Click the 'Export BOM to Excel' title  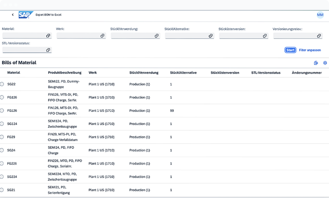(x=48, y=14)
